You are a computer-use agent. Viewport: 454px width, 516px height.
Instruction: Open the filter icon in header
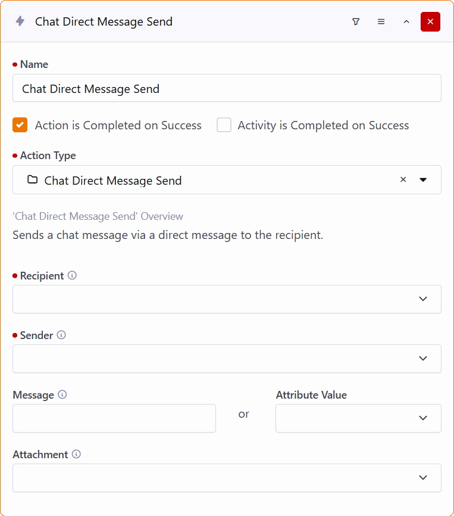[x=356, y=21]
